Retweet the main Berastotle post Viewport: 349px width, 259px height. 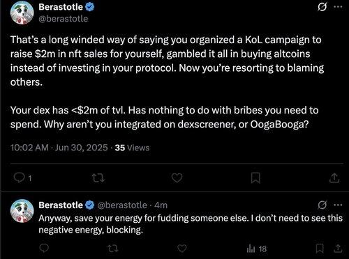[98, 178]
